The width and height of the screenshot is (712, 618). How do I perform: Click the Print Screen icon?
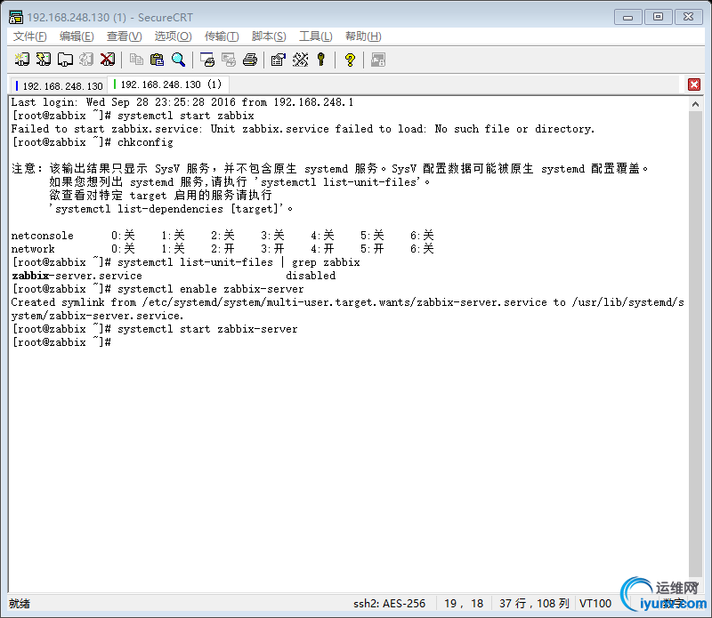pyautogui.click(x=207, y=60)
